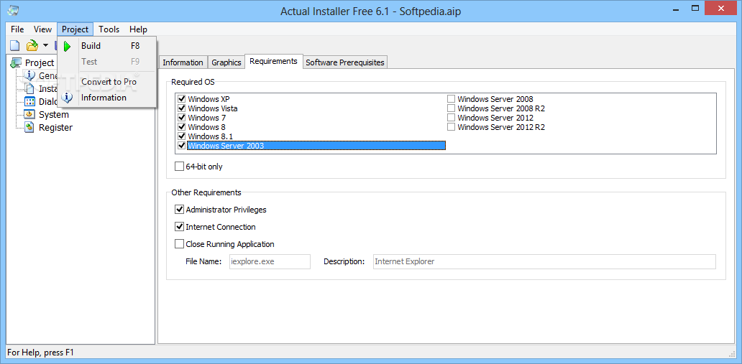Uncheck the Windows 8.1 checkbox

click(x=182, y=136)
